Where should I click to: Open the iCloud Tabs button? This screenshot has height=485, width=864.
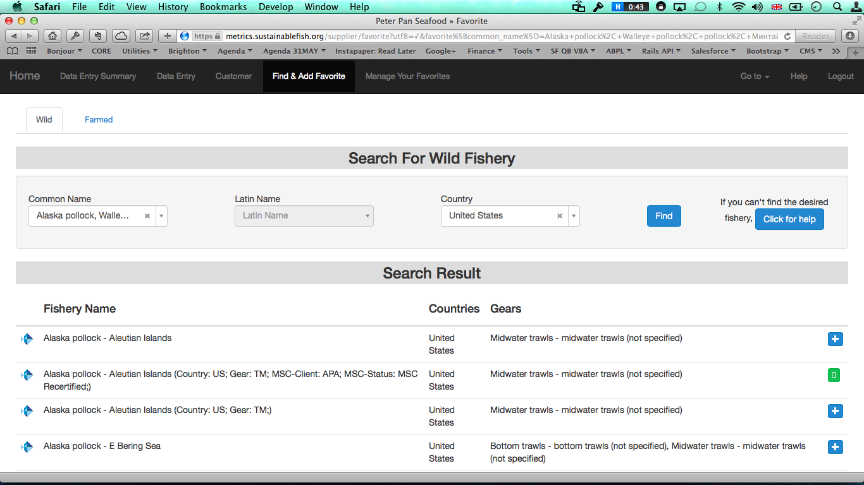121,36
